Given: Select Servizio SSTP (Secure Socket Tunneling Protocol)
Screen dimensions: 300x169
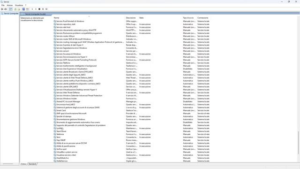Looking at the screenshot, I should click(x=132, y=60).
